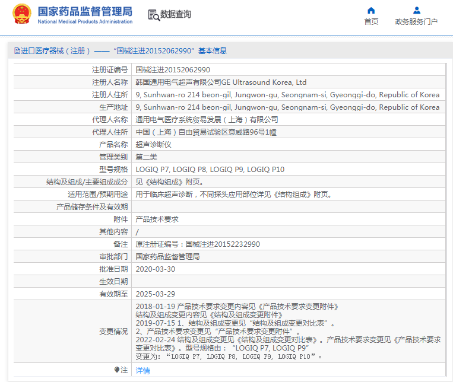Click the national emblem logo
This screenshot has width=453, height=382.
point(21,14)
